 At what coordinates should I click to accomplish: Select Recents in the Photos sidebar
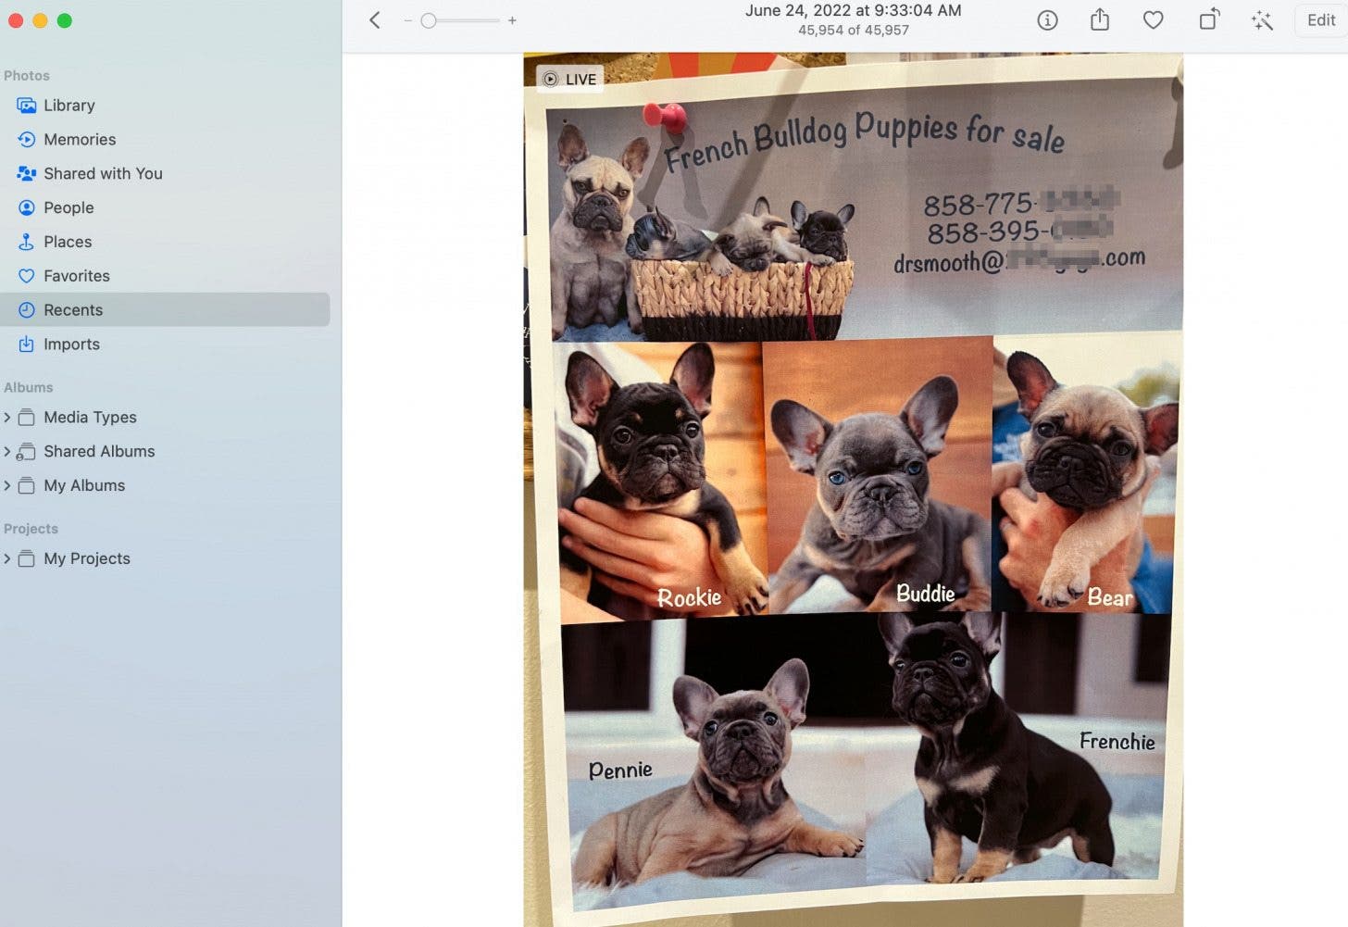[73, 309]
